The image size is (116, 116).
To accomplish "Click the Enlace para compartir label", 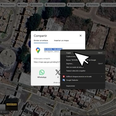I will coord(42,58).
